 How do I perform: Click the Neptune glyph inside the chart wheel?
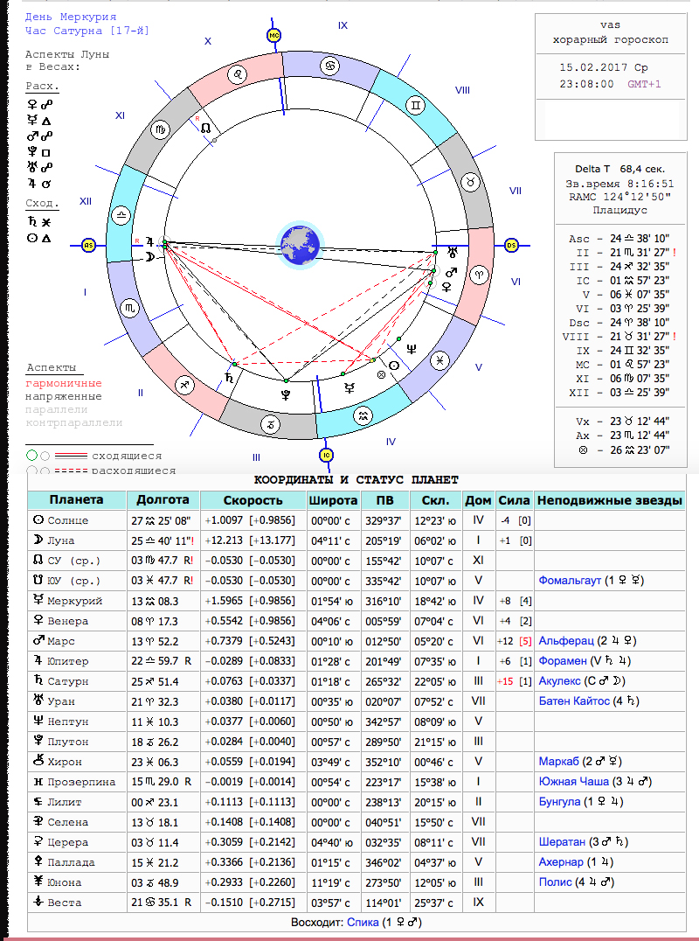[412, 349]
